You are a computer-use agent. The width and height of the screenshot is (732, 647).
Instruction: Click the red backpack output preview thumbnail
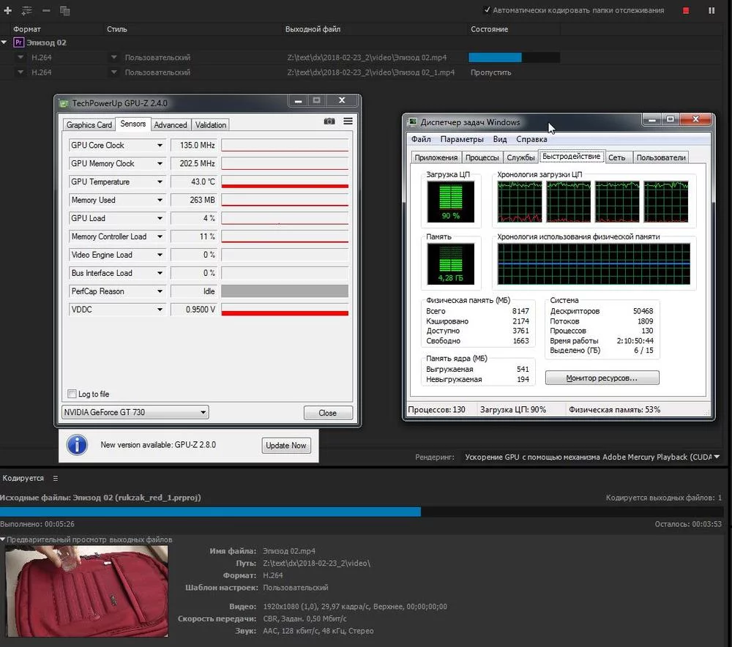coord(86,591)
